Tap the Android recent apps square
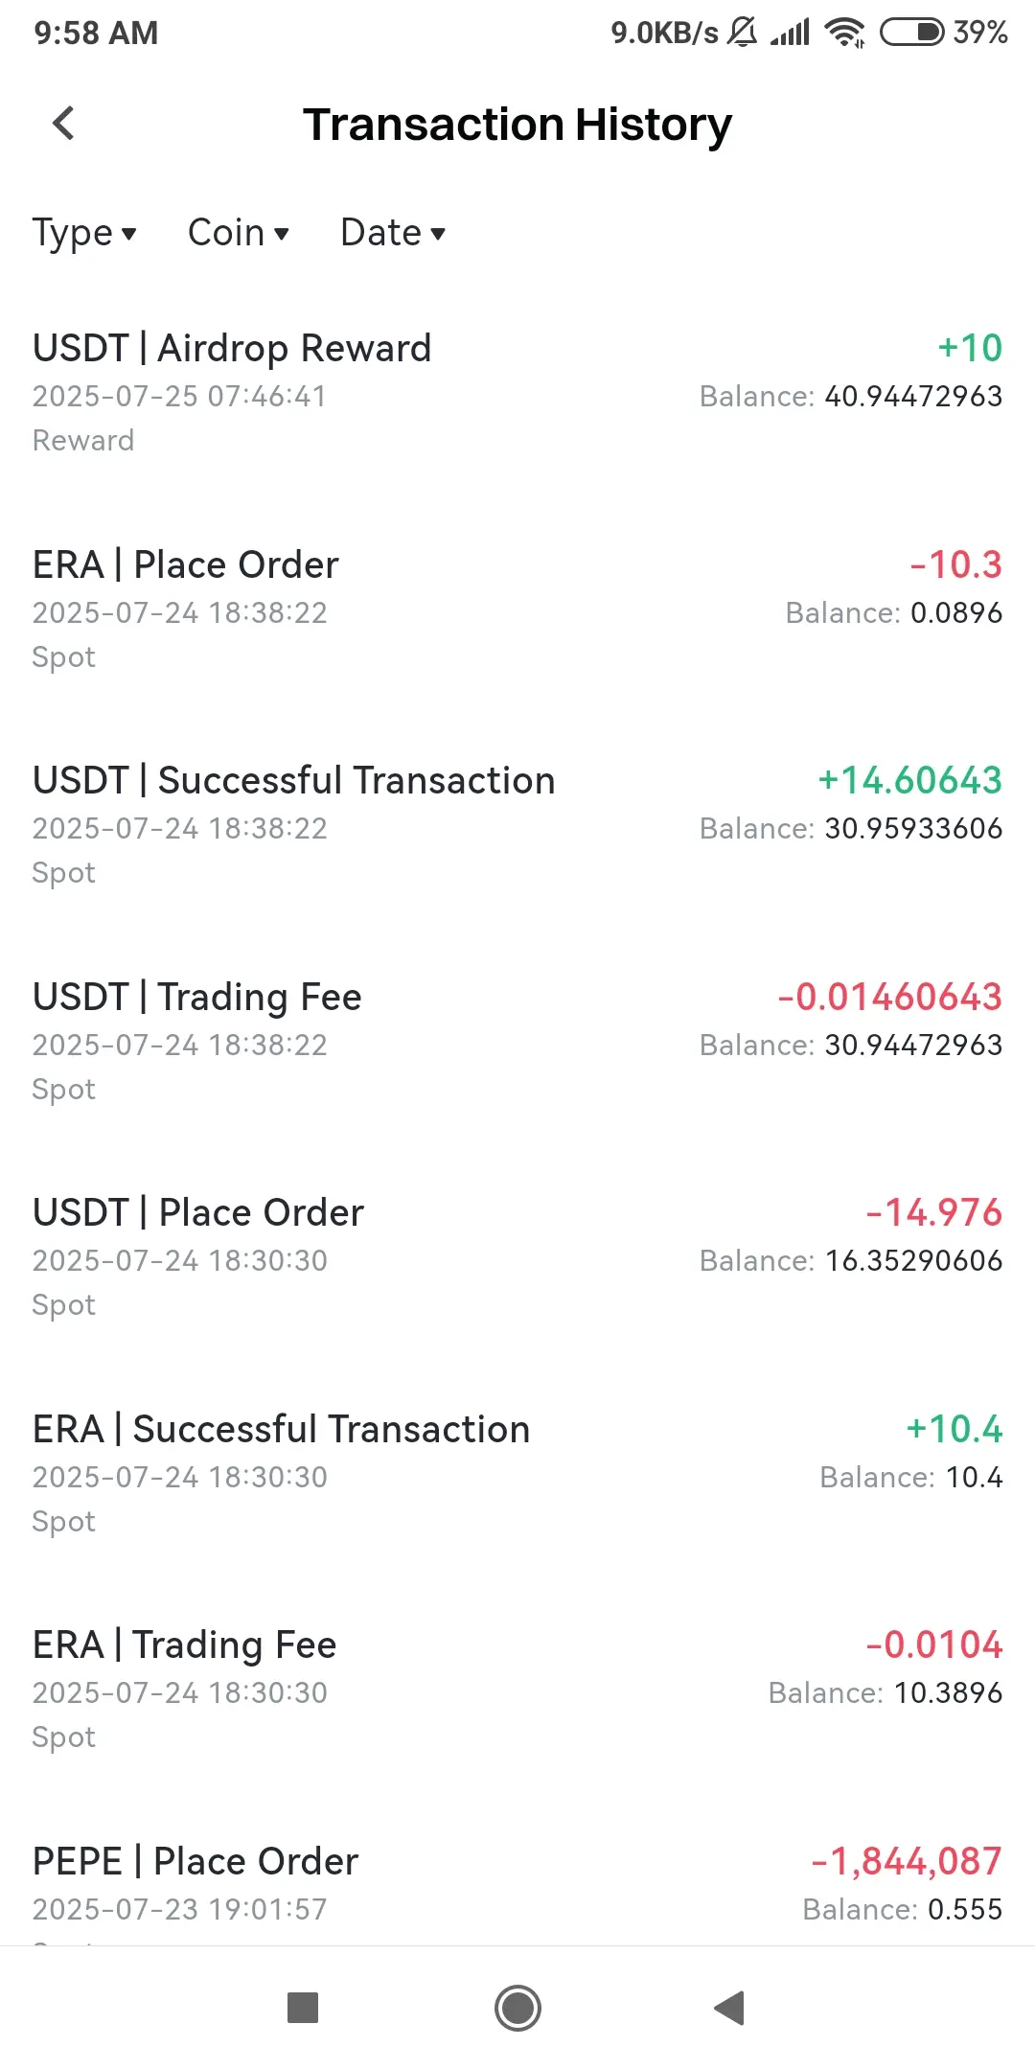Screen dimensions: 1035x2070 coord(303,2008)
